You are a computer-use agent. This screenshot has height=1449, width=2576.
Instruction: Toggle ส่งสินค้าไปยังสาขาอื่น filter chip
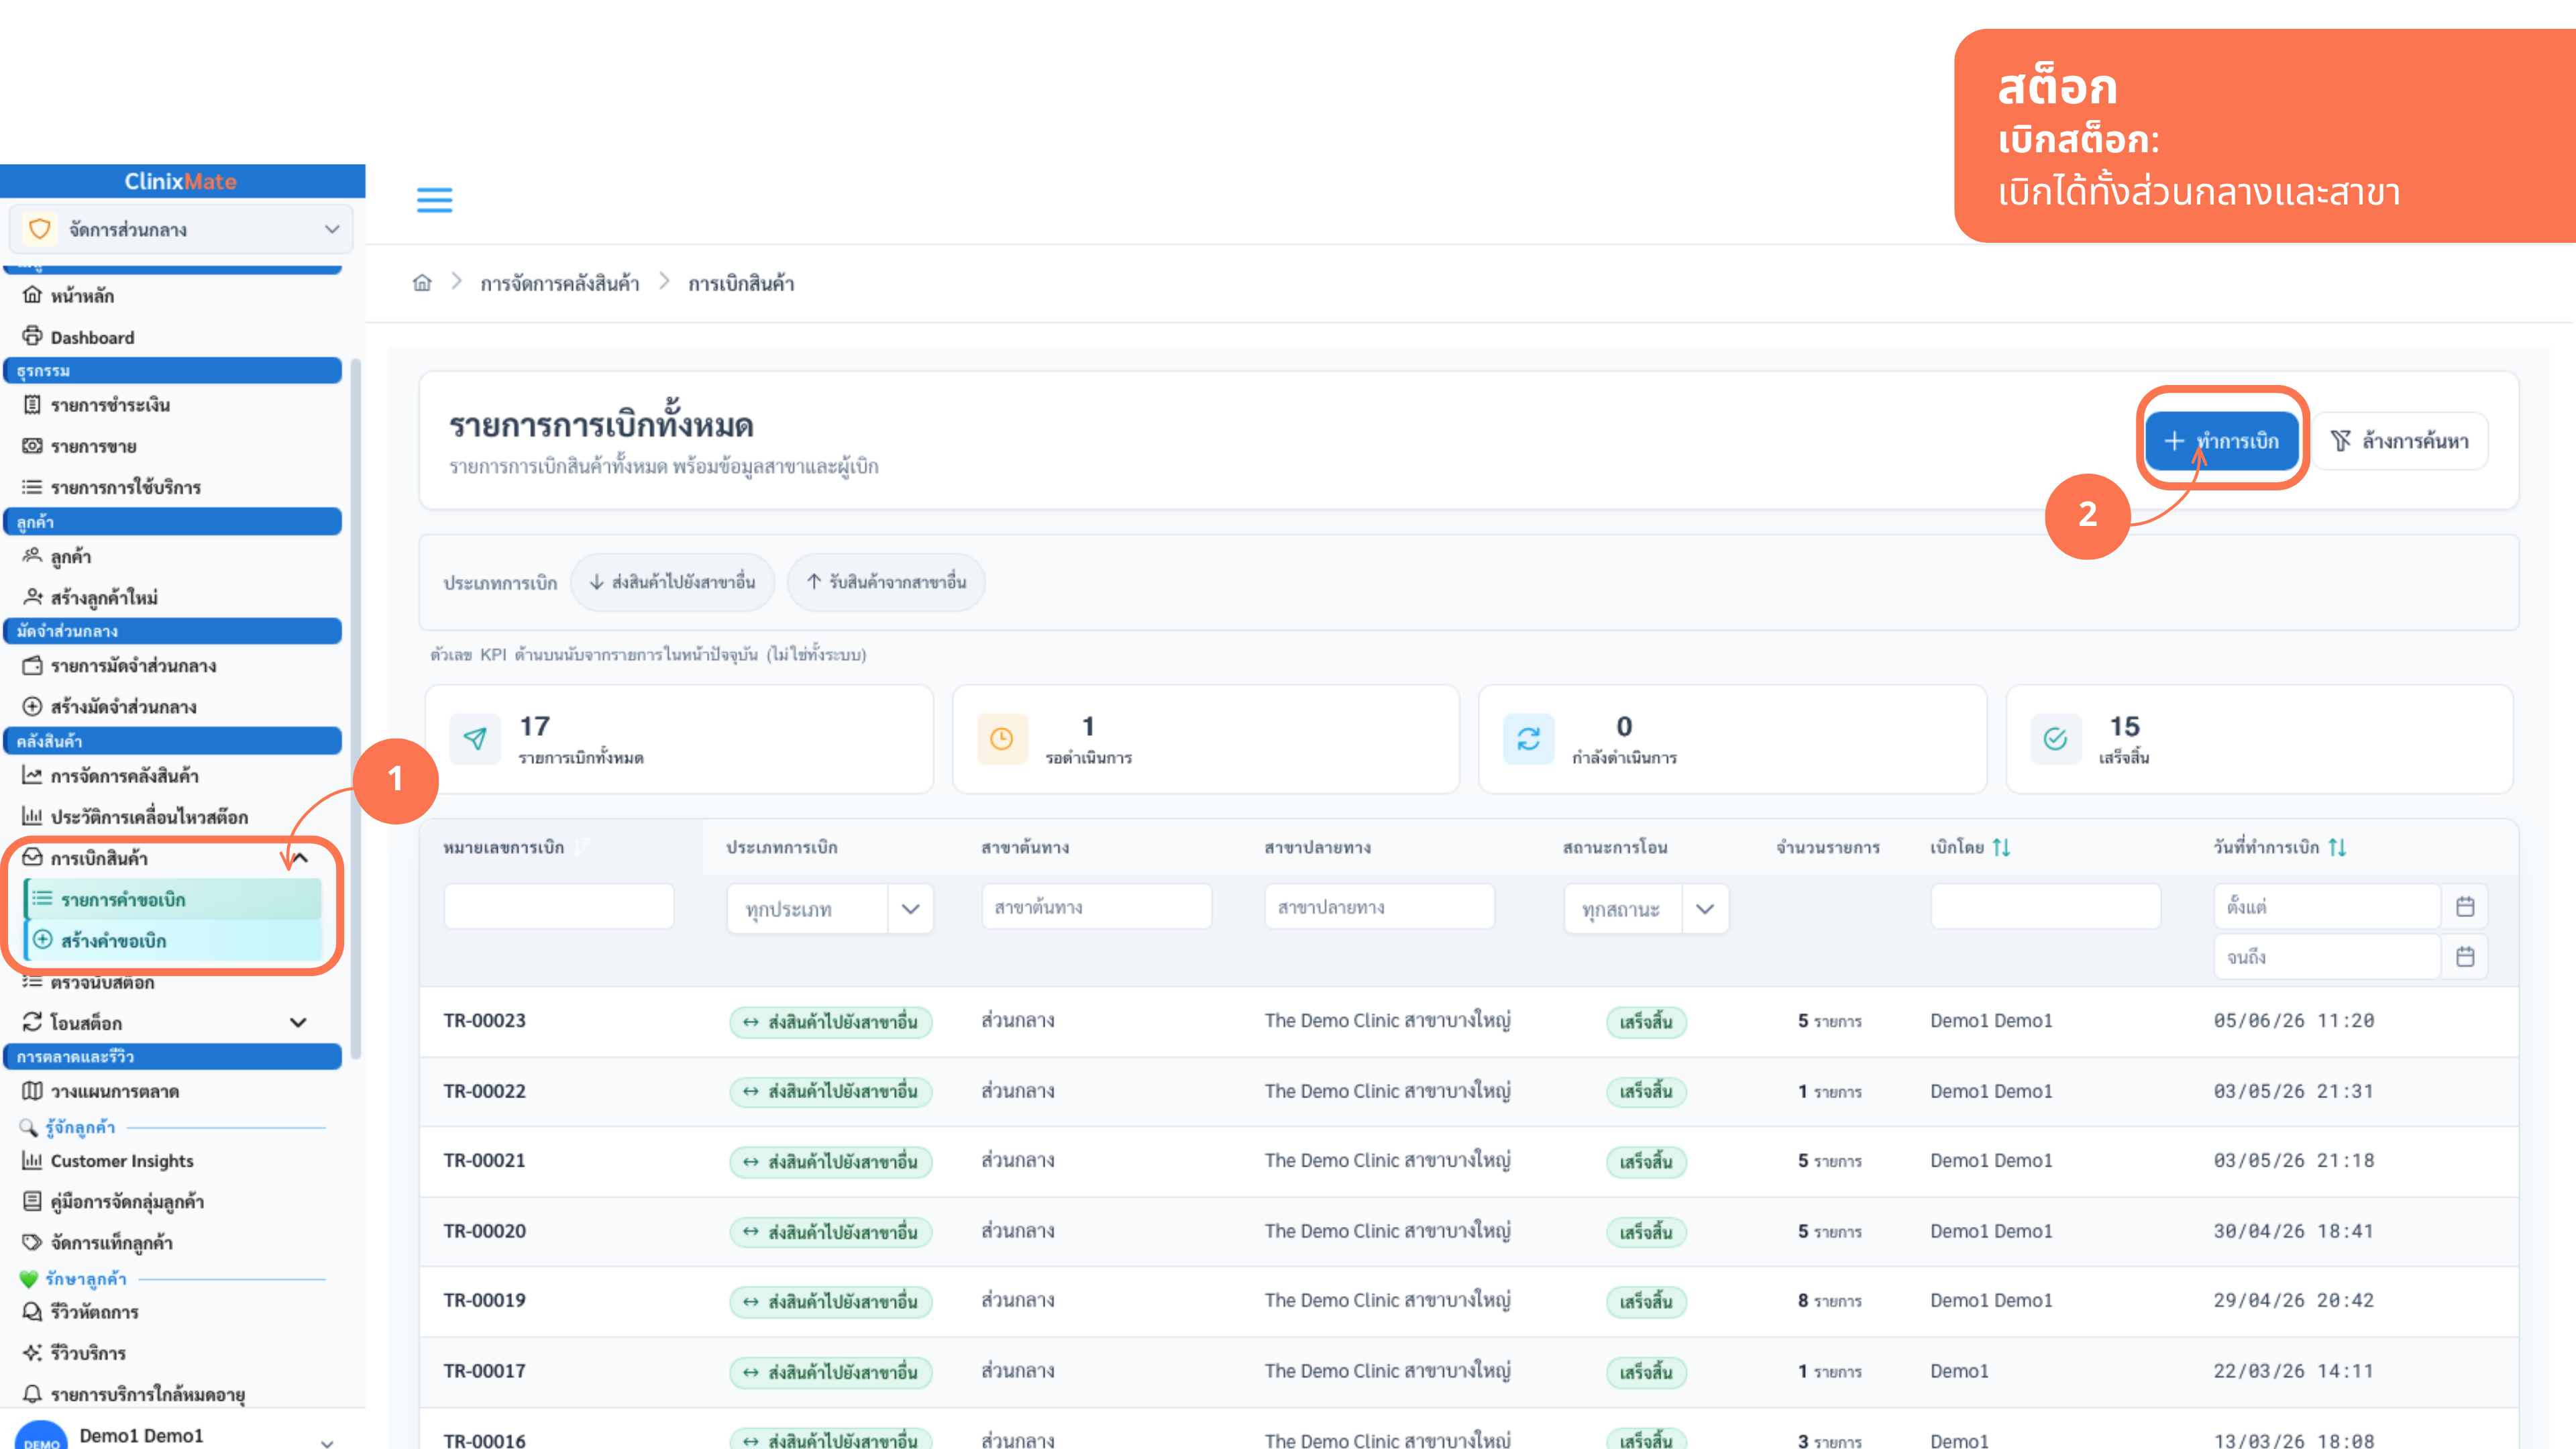[672, 582]
